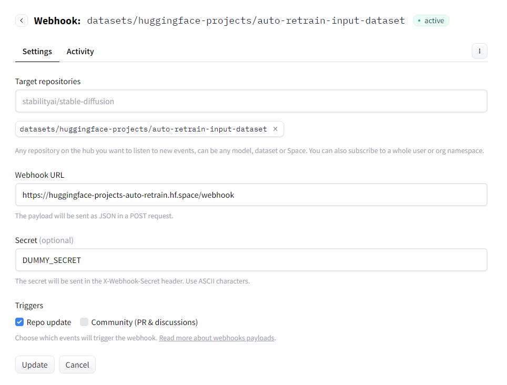Enable the Community (PR & discussions) trigger
The image size is (507, 385).
click(x=84, y=322)
